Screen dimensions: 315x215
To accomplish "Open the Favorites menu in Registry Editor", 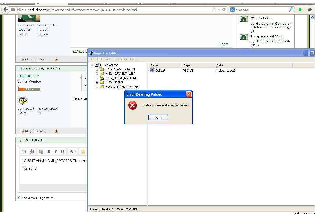I will click(121, 59).
